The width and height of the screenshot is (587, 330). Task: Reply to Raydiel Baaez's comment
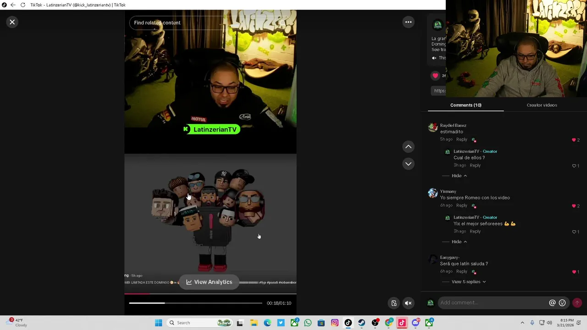(x=462, y=139)
